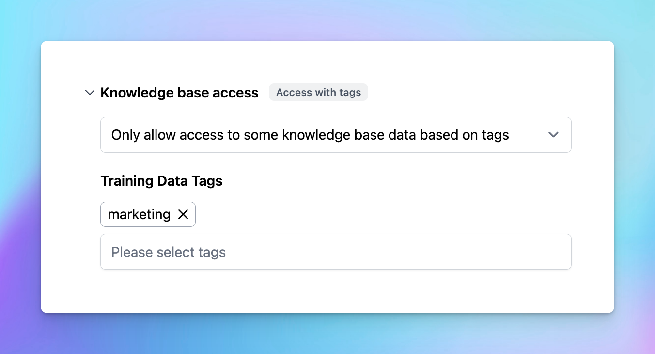The image size is (655, 354).
Task: Open tag suggestions from Please select tags box
Action: pos(336,252)
